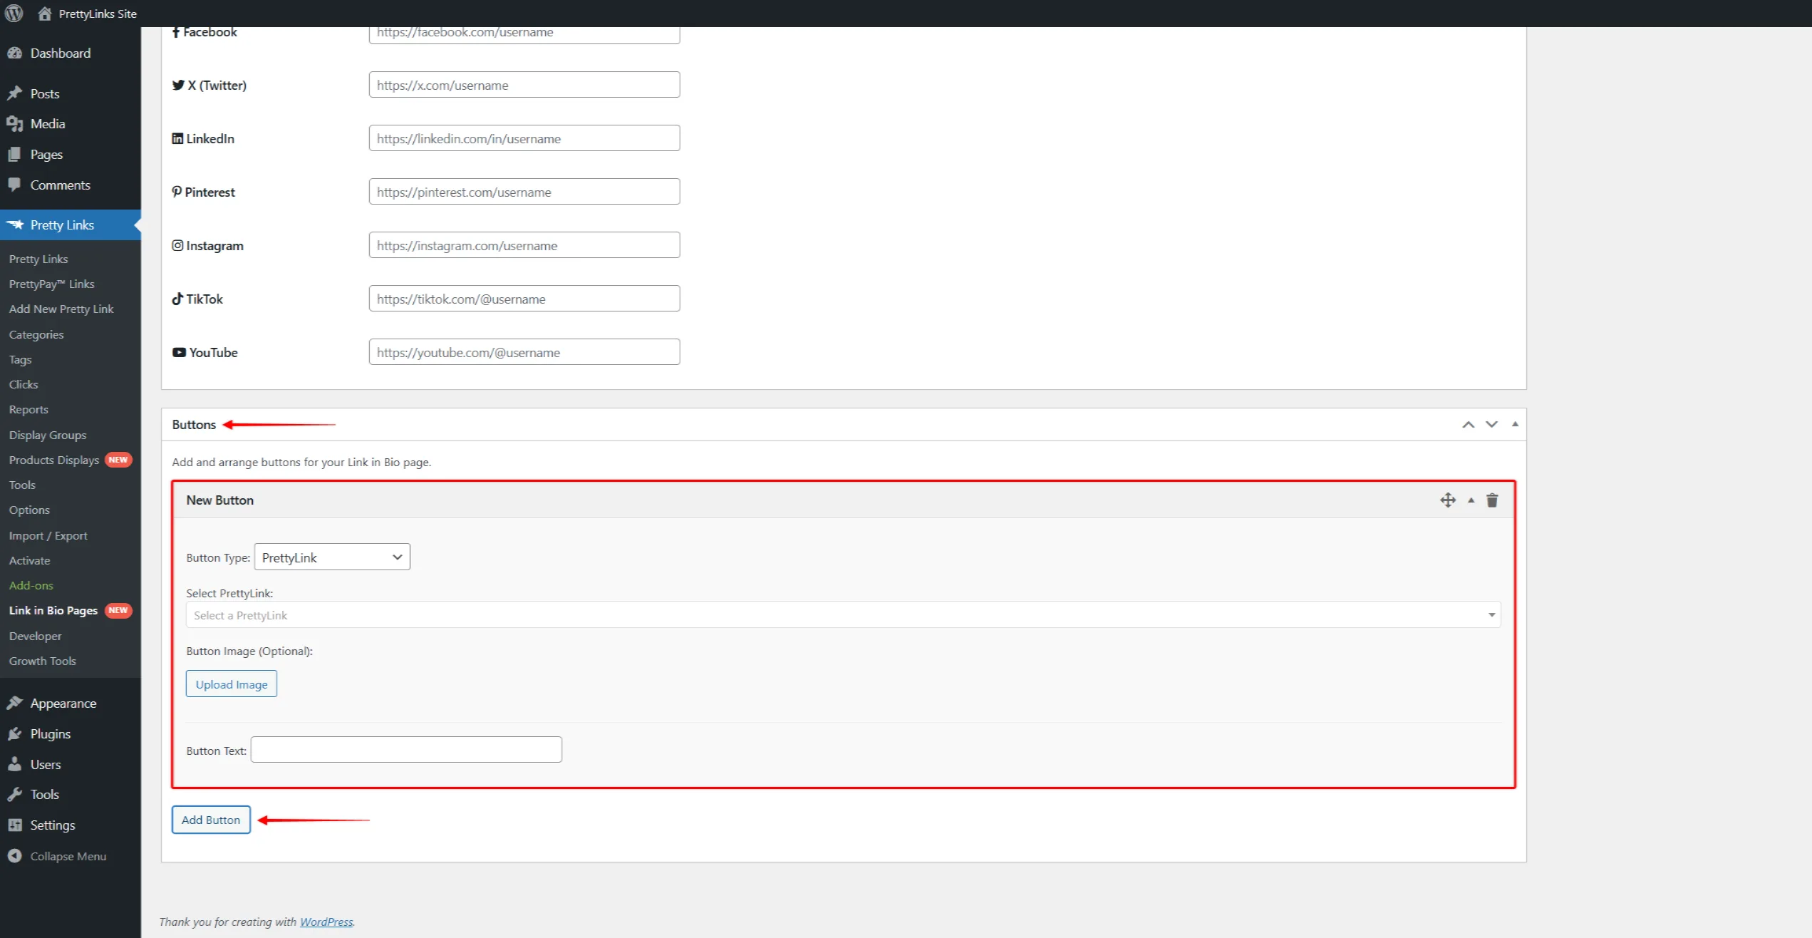Open the Appearance menu

pos(63,703)
